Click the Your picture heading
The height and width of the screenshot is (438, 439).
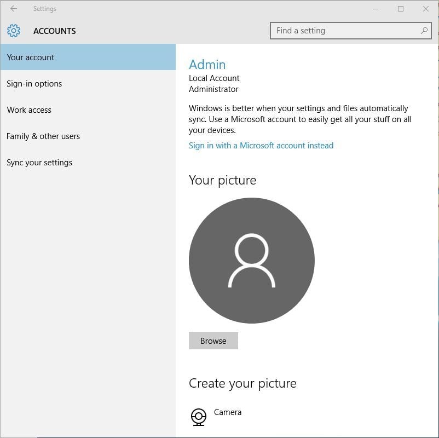[222, 180]
